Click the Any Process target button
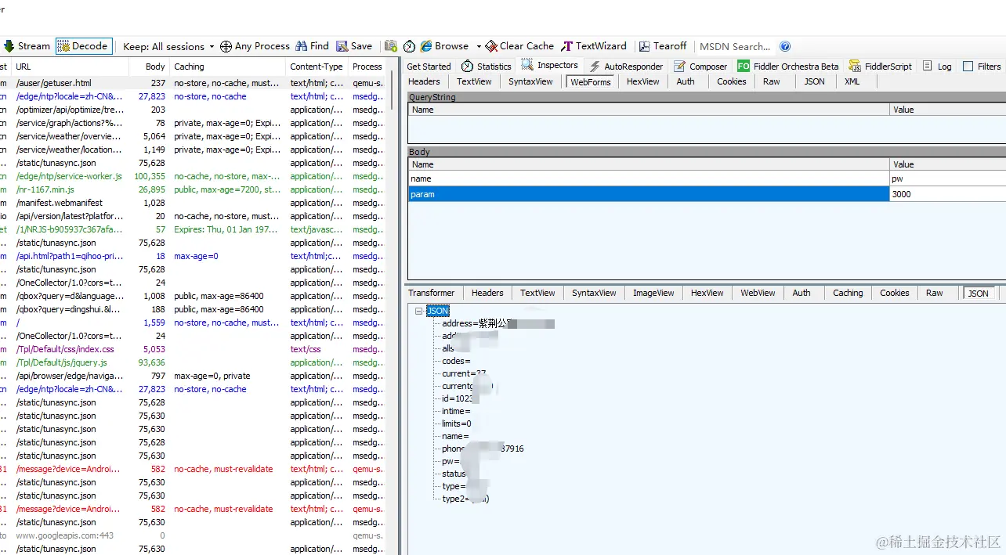This screenshot has height=555, width=1006. pos(255,46)
